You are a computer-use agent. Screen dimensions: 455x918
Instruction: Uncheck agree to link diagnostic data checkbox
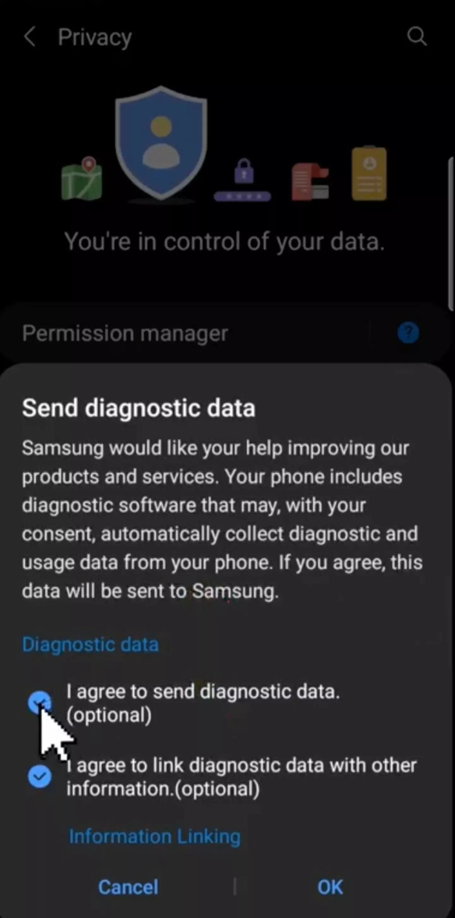click(x=39, y=776)
